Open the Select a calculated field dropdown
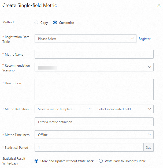The image size is (163, 168). coord(124,109)
